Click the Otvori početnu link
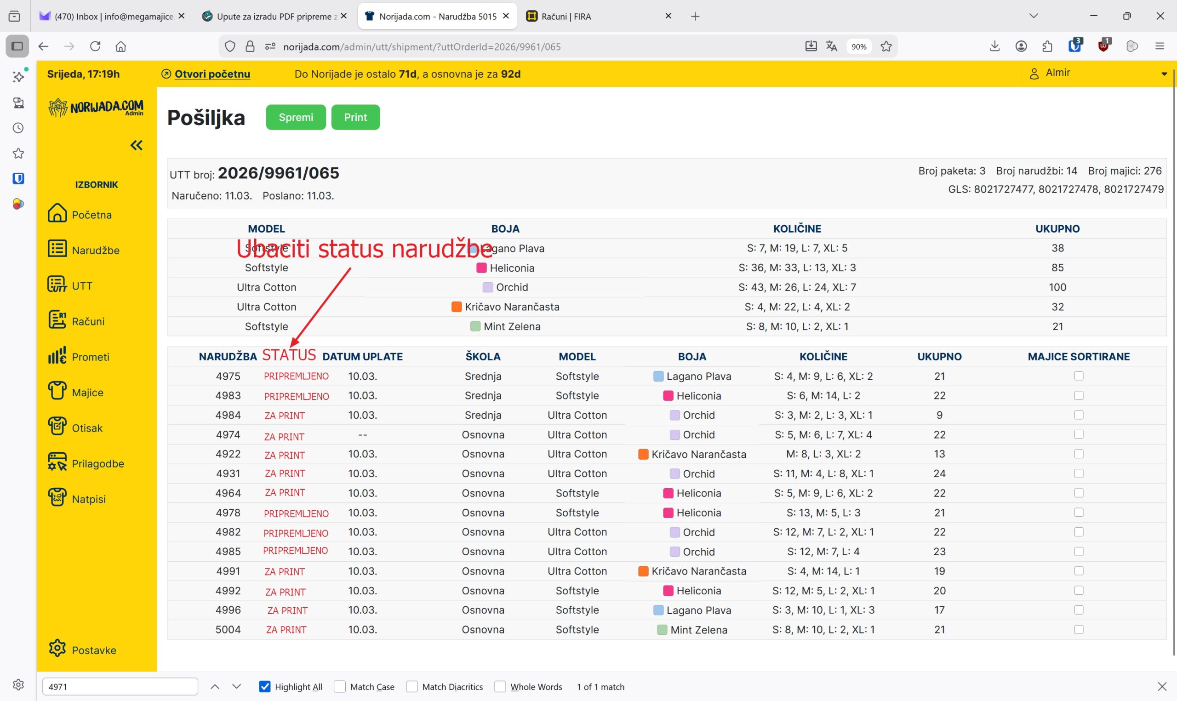The width and height of the screenshot is (1177, 701). pos(212,74)
